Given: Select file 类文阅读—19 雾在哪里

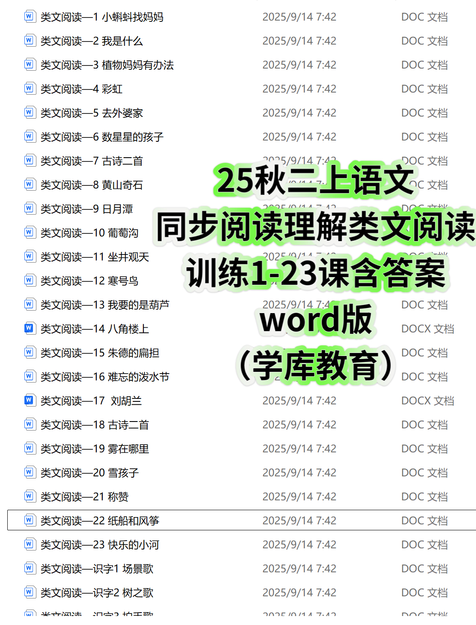Looking at the screenshot, I should pos(95,449).
